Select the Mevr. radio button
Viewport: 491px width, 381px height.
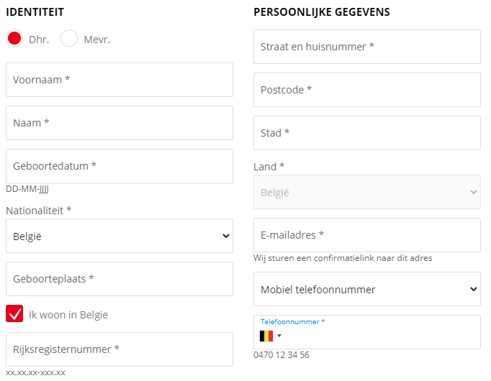[x=69, y=38]
